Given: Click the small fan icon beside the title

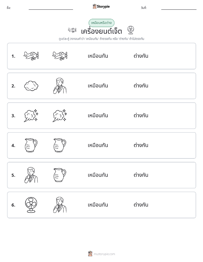Looking at the screenshot, I should click(x=131, y=30).
